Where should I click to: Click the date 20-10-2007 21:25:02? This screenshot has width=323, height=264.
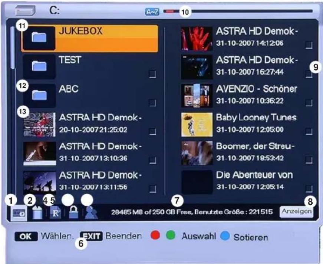[x=93, y=130]
